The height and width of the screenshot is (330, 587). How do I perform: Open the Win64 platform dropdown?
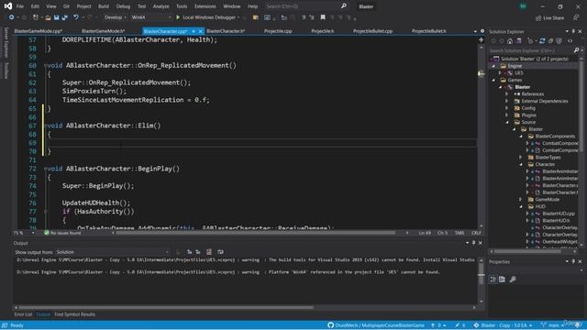click(150, 17)
